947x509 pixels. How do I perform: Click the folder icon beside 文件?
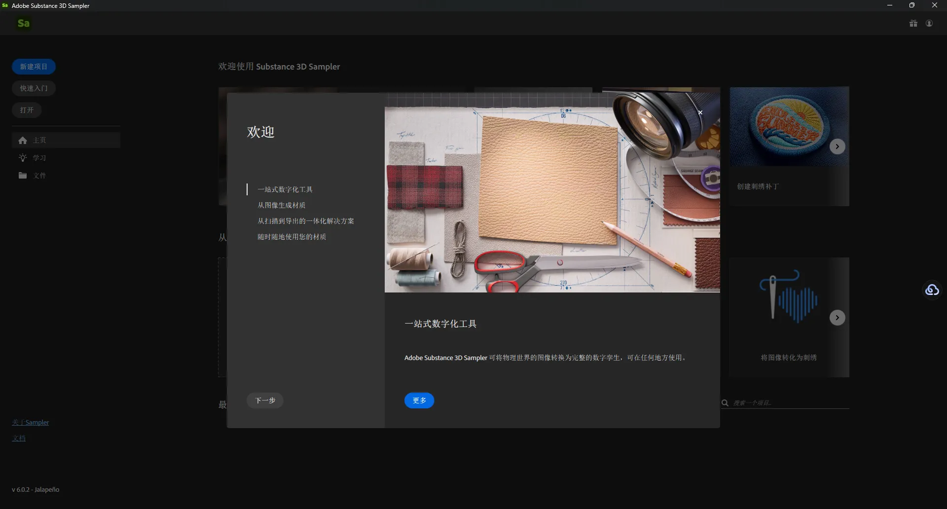click(23, 176)
